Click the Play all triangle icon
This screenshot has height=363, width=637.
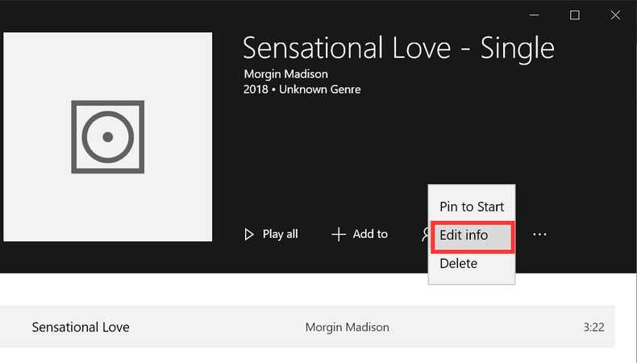[x=249, y=234]
